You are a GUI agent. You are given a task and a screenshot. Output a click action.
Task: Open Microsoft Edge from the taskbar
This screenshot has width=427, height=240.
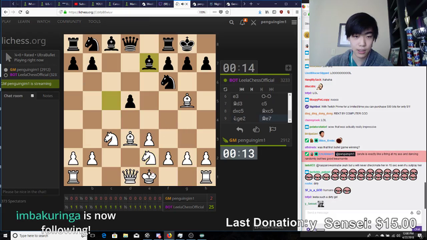[104, 235]
